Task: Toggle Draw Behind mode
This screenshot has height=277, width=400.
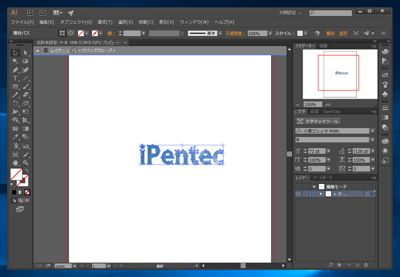Action: coord(20,200)
